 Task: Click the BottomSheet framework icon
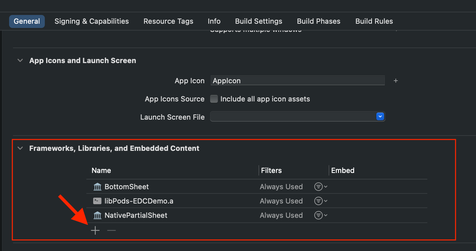pyautogui.click(x=97, y=187)
